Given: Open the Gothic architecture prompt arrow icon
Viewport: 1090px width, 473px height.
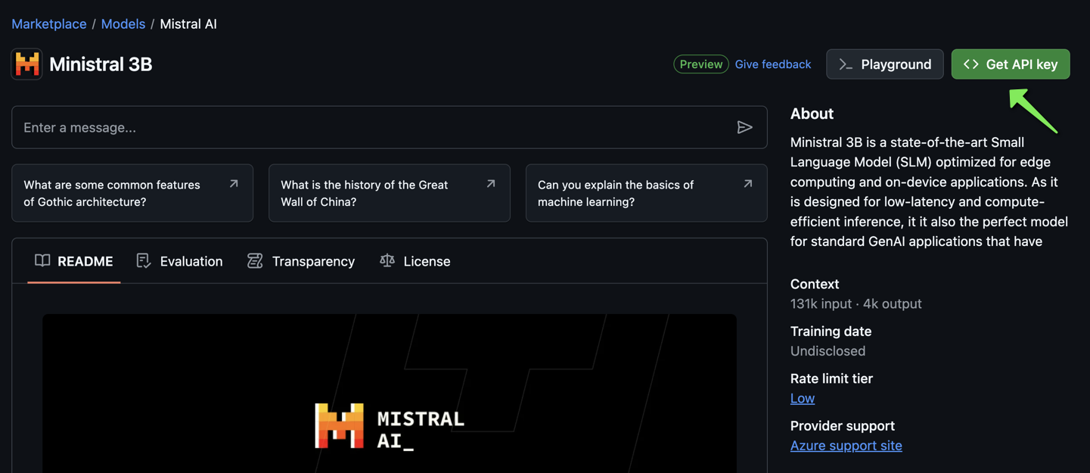Looking at the screenshot, I should [x=234, y=184].
